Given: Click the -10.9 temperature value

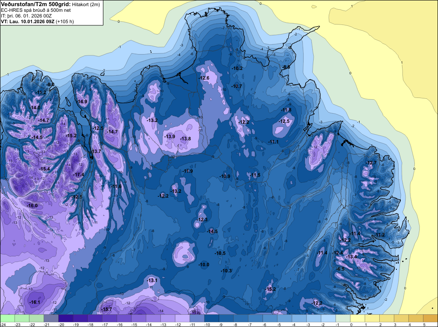Looking at the screenshot, I should 225,176.
